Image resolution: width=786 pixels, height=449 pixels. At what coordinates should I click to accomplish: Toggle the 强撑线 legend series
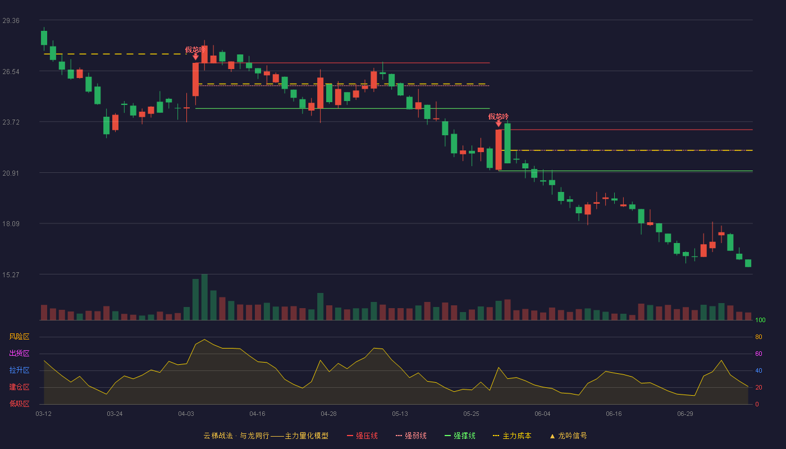click(x=464, y=436)
